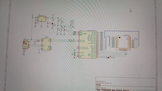This screenshot has width=162, height=91.
Task: Click the SWCLK net label
Action: pyautogui.click(x=75, y=33)
